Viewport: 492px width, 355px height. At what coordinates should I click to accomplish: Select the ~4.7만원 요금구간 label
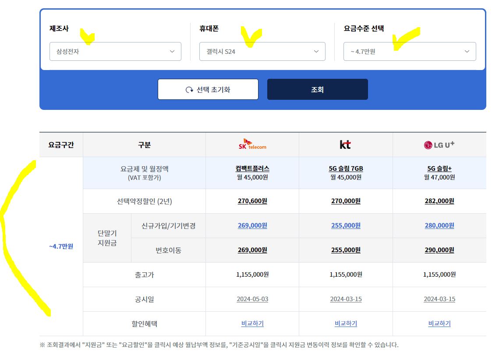[x=60, y=246]
